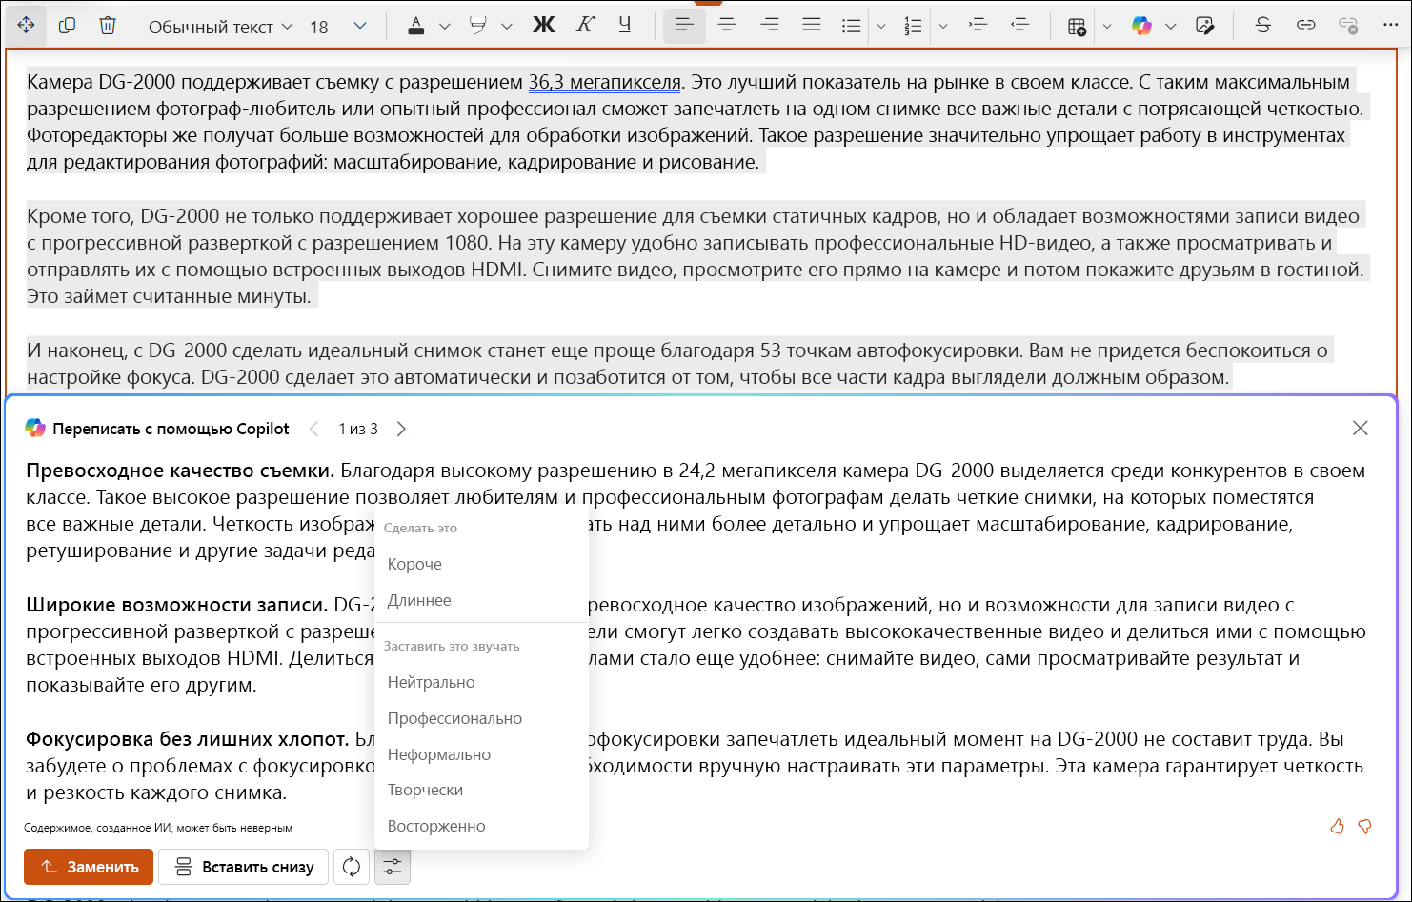This screenshot has height=902, width=1412.
Task: Click the 'Заменить' button
Action: click(89, 867)
